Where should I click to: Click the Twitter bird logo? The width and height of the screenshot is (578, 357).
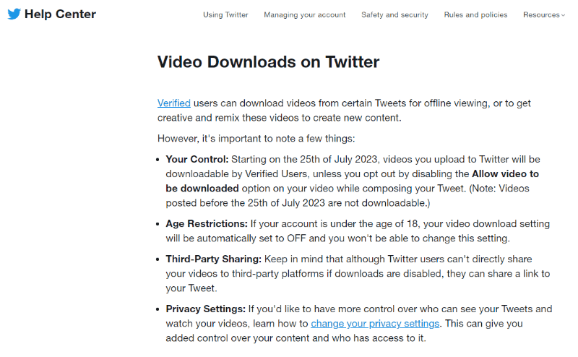14,14
